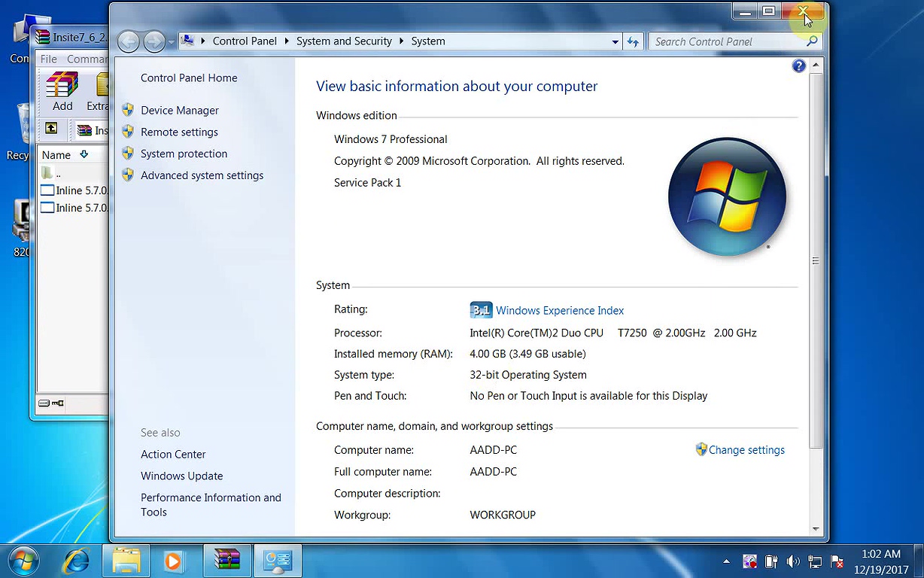Launch Internet Explorer from the taskbar
This screenshot has width=924, height=578.
click(76, 561)
